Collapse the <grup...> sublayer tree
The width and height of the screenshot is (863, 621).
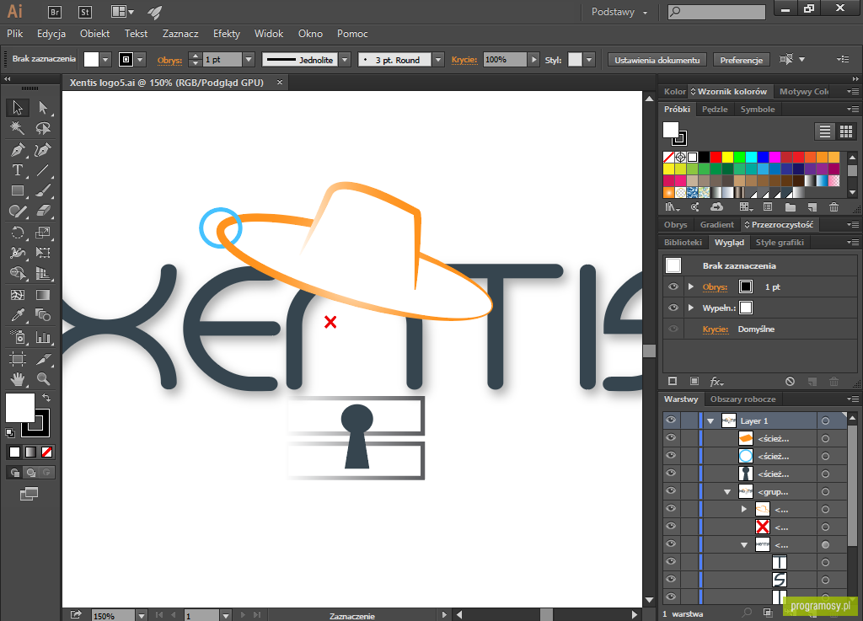click(x=727, y=491)
